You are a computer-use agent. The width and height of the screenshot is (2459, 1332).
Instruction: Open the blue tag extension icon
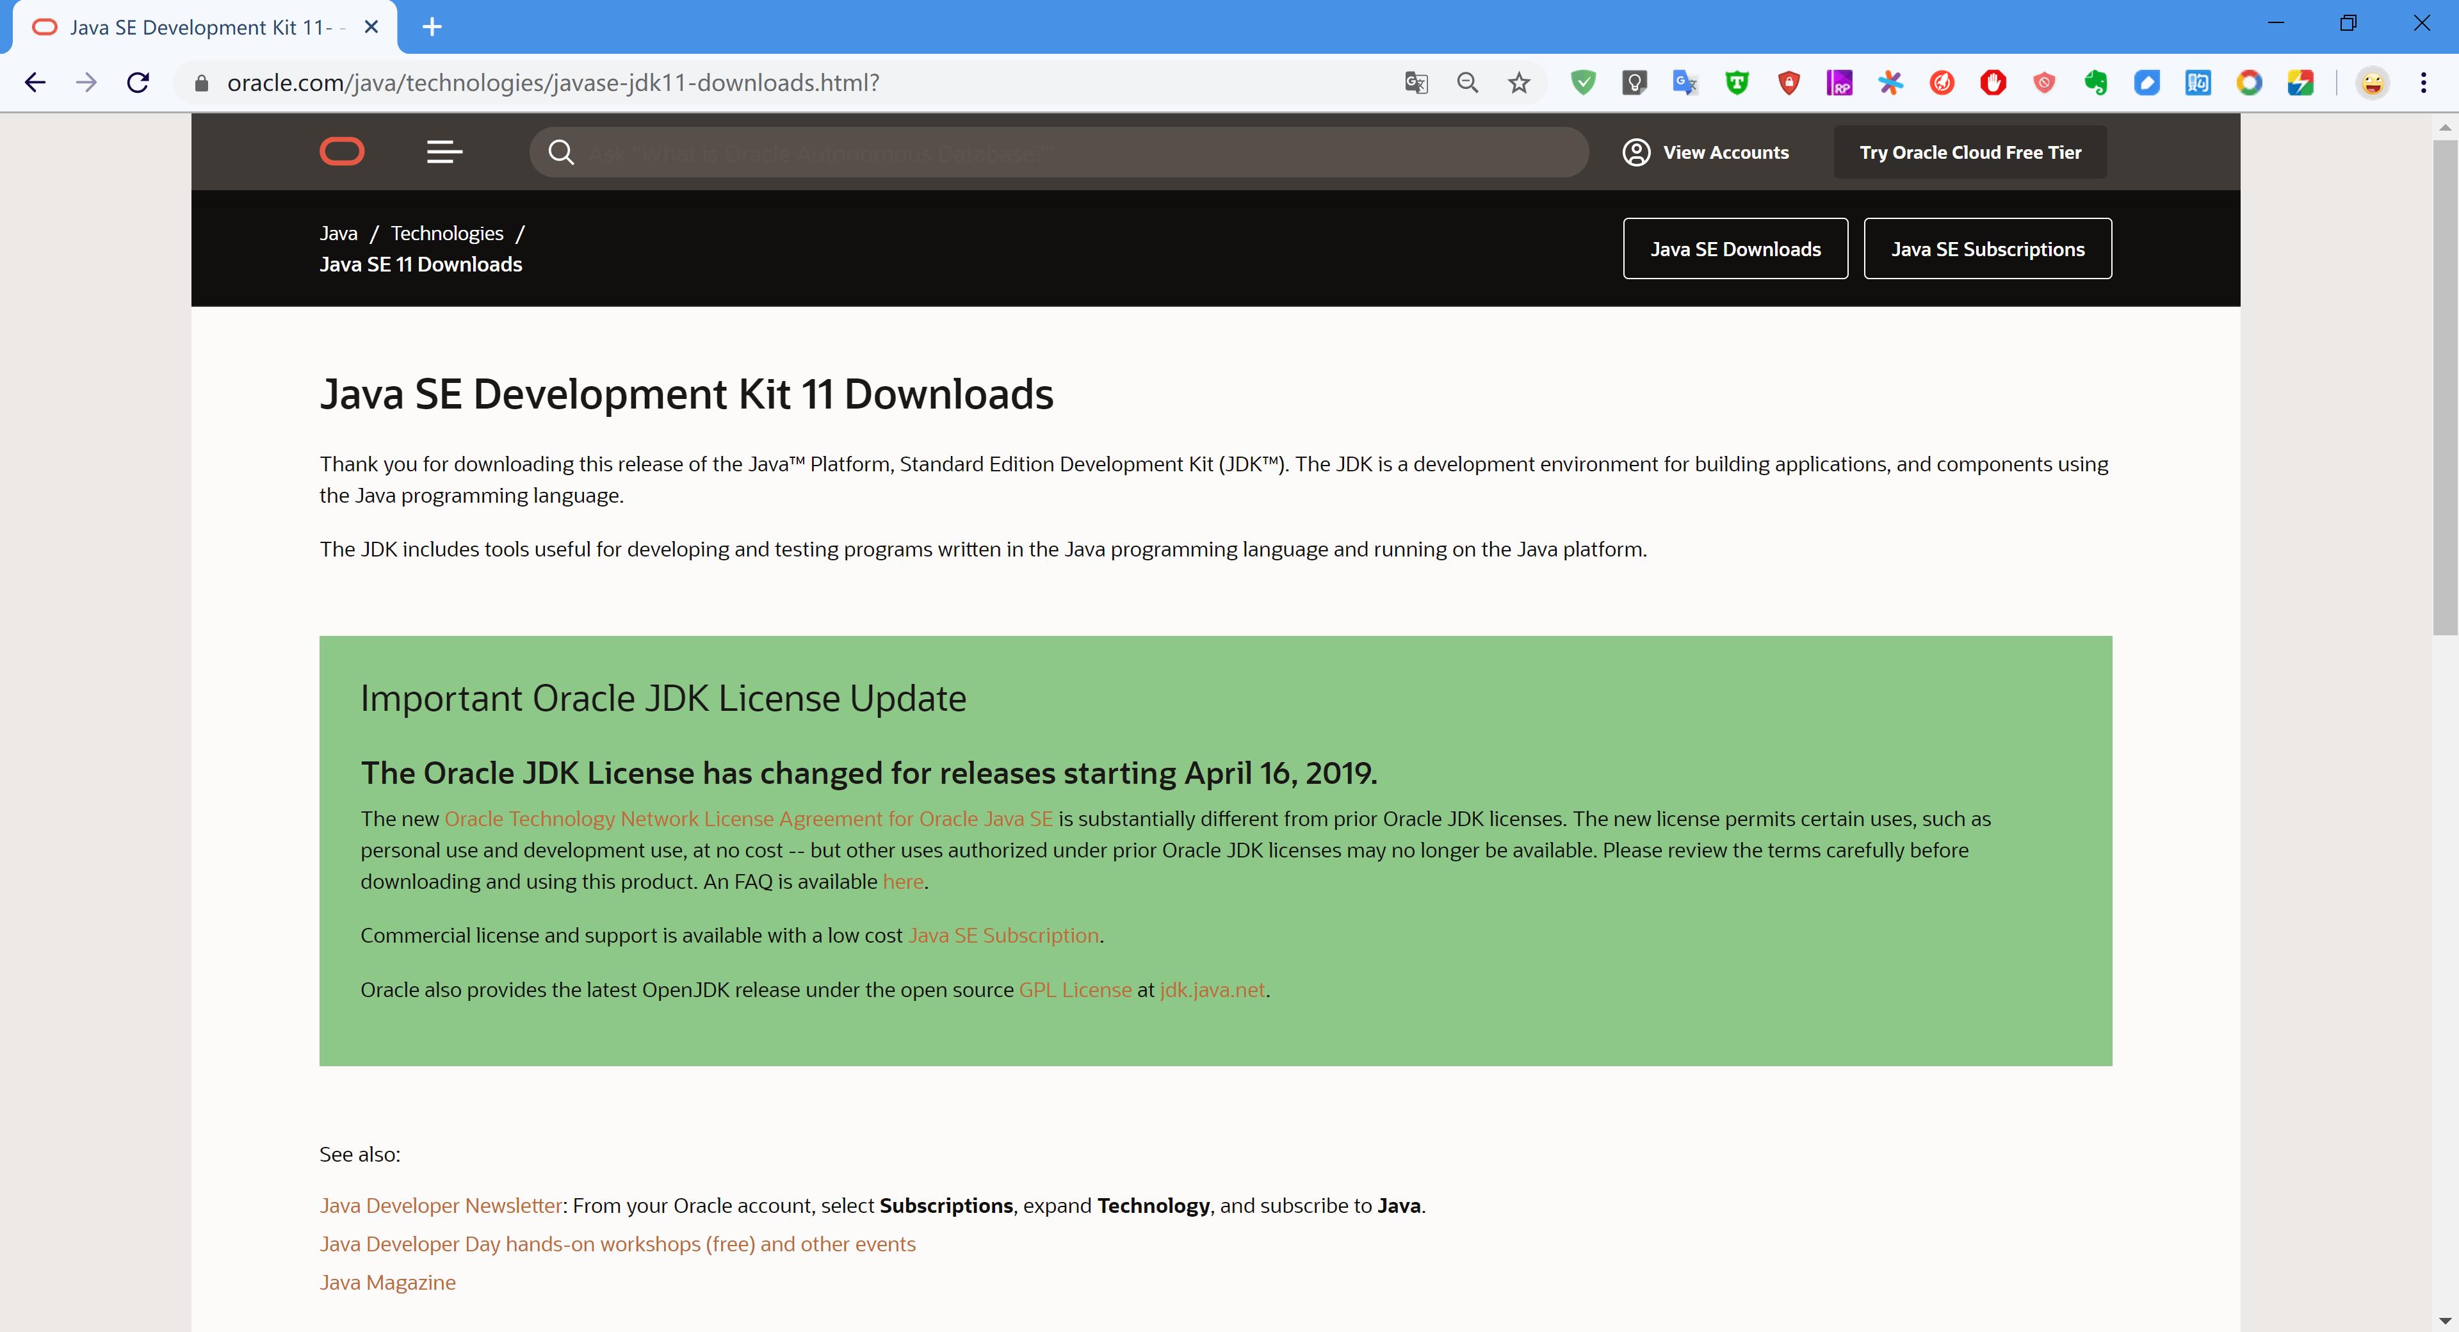[2147, 83]
